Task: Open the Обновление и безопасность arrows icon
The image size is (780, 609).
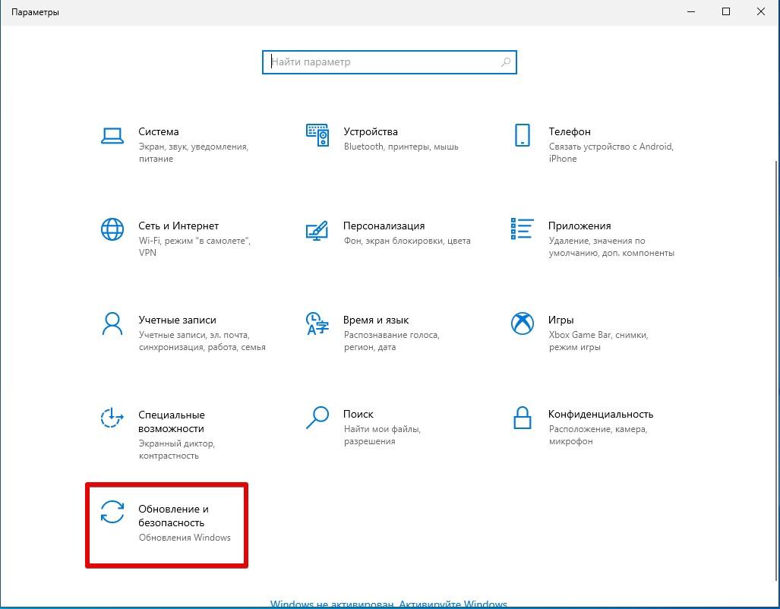Action: [112, 512]
